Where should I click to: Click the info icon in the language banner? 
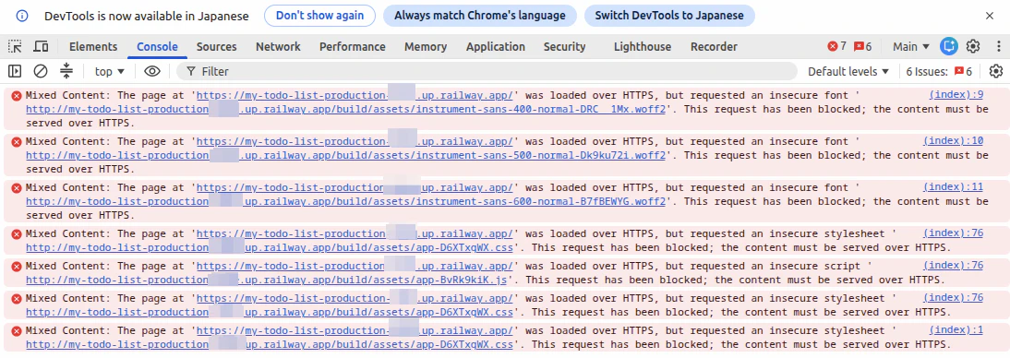click(22, 16)
